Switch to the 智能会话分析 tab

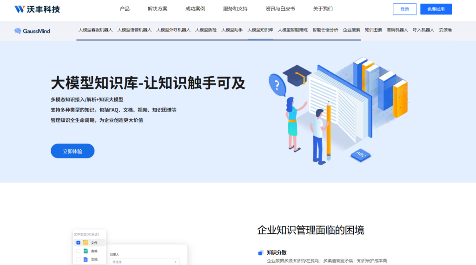[x=325, y=30]
